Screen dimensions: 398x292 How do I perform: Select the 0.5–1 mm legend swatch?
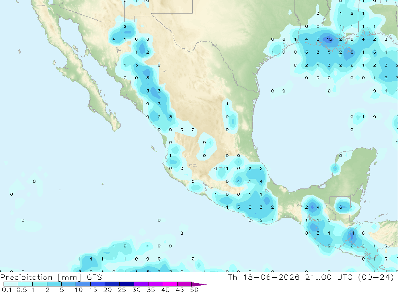[x=25, y=284]
